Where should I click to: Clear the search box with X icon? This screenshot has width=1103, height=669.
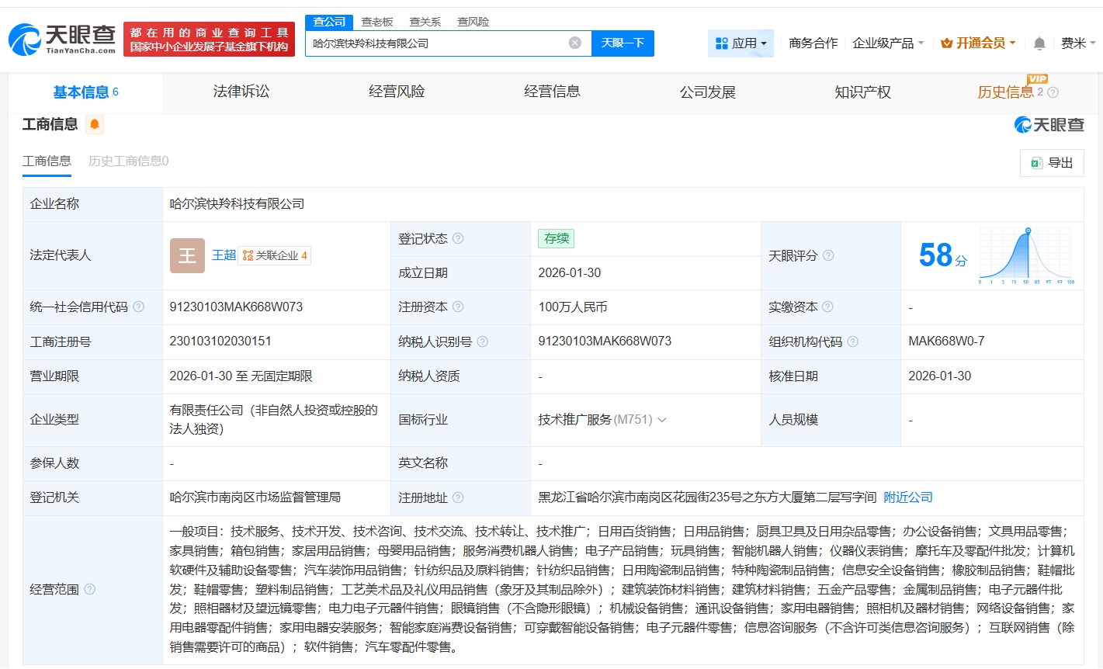(574, 43)
